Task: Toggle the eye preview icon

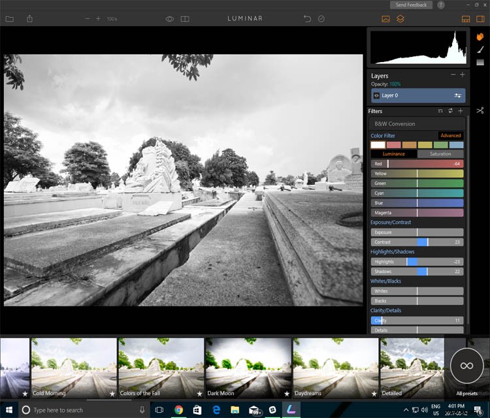Action: (170, 19)
